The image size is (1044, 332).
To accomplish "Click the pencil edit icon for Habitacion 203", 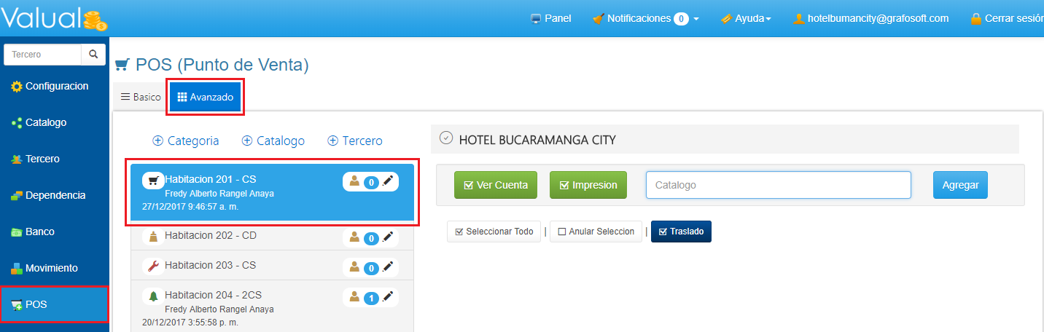I will pyautogui.click(x=388, y=267).
